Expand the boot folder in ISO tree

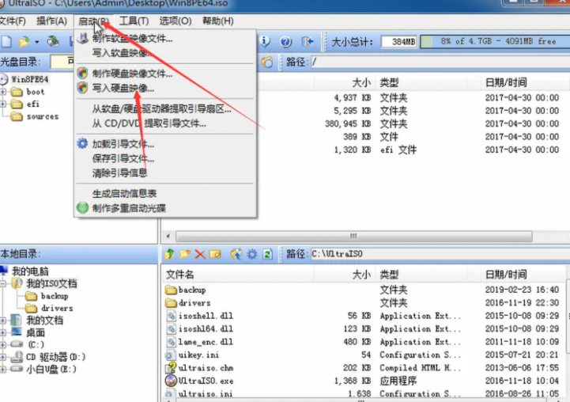[4, 92]
